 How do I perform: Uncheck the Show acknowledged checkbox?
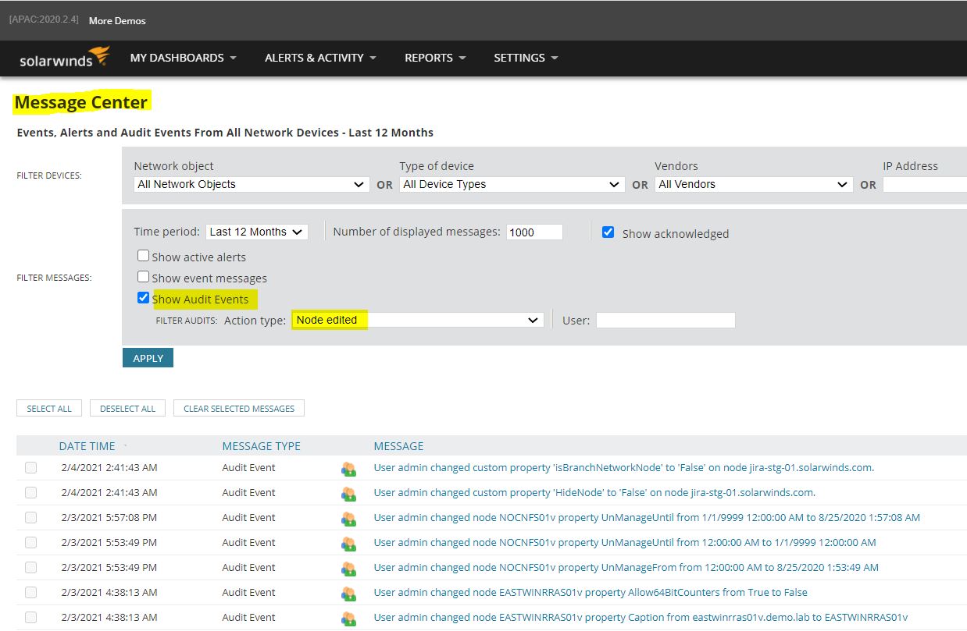click(x=608, y=232)
